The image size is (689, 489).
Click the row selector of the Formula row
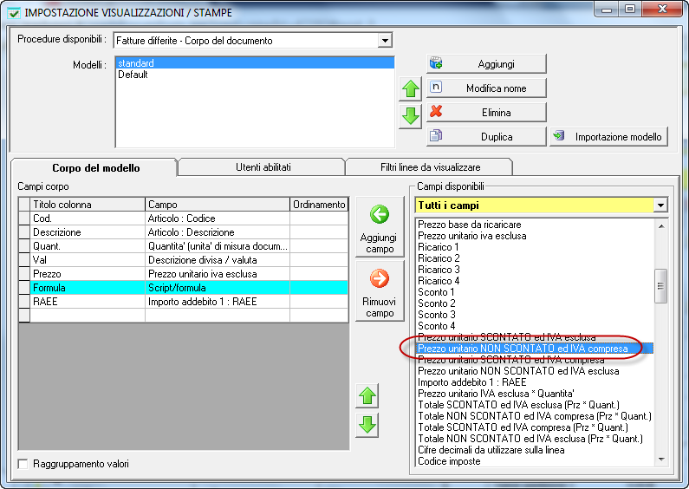click(x=24, y=288)
